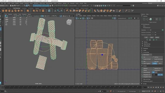Select the Tweak/Marquee radio option

coord(142,28)
